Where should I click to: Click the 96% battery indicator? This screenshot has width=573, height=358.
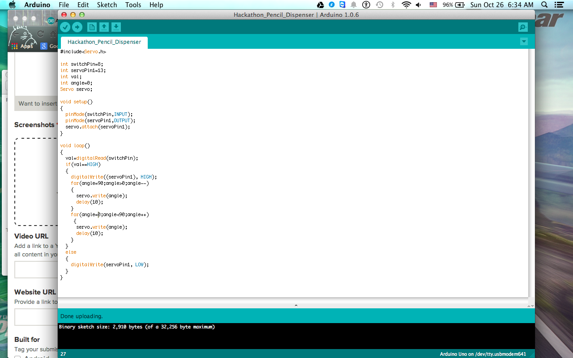pyautogui.click(x=454, y=5)
